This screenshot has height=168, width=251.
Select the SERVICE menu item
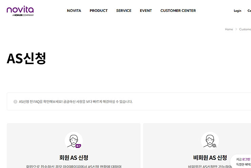pos(124,11)
